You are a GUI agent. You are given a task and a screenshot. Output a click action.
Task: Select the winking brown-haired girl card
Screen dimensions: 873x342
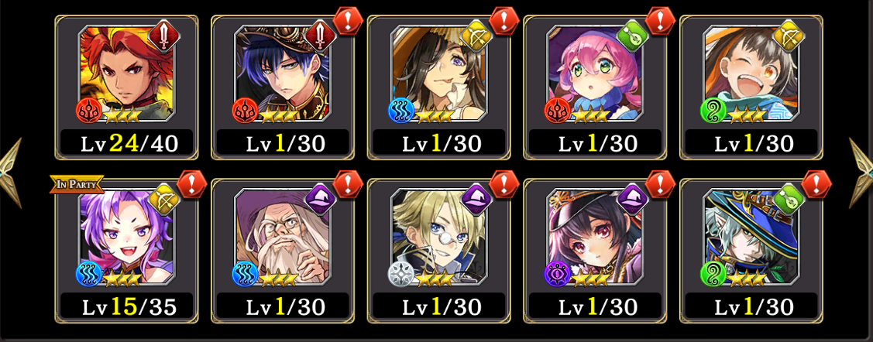pyautogui.click(x=751, y=87)
